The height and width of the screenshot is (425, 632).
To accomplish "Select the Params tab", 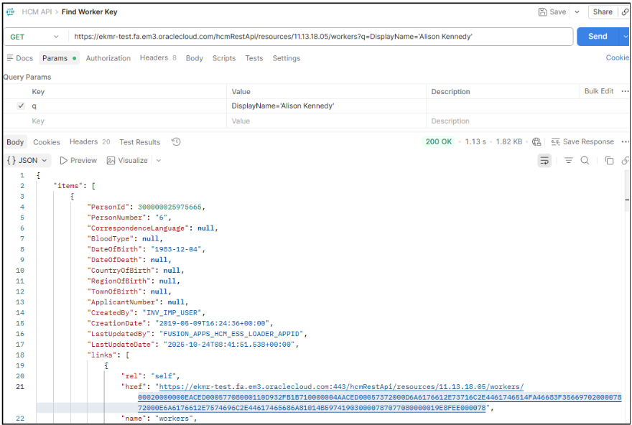I will [59, 58].
